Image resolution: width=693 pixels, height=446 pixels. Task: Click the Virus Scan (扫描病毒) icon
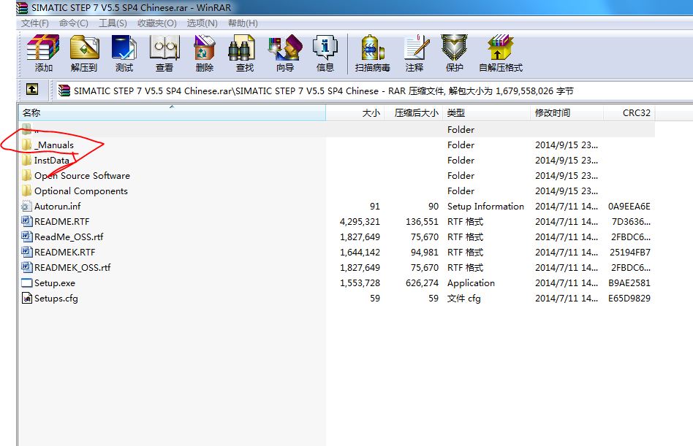[372, 47]
